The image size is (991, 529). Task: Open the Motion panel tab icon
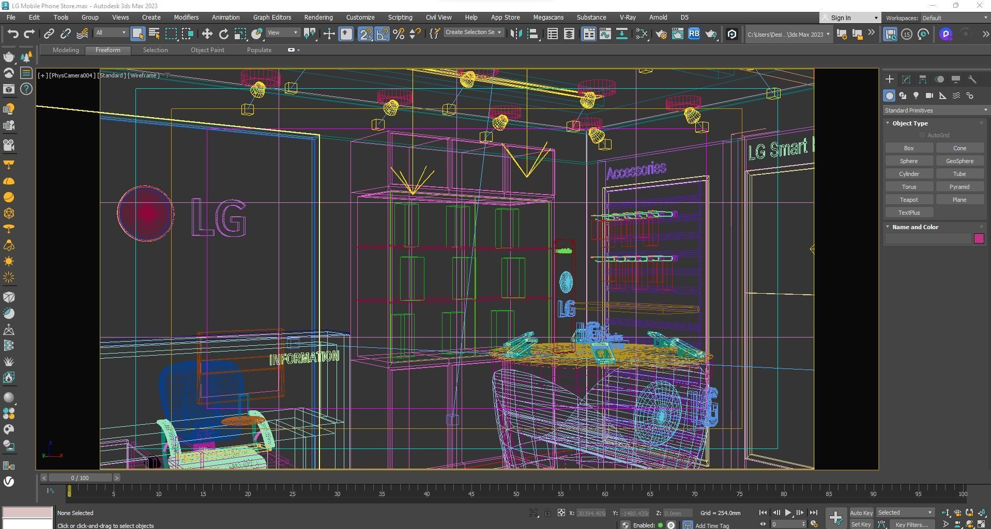tap(939, 79)
